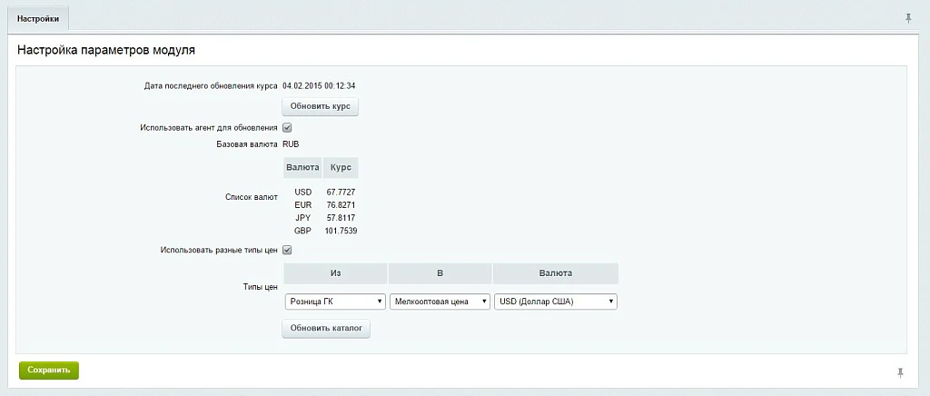
Task: Click the 'Из' column header
Action: (336, 274)
